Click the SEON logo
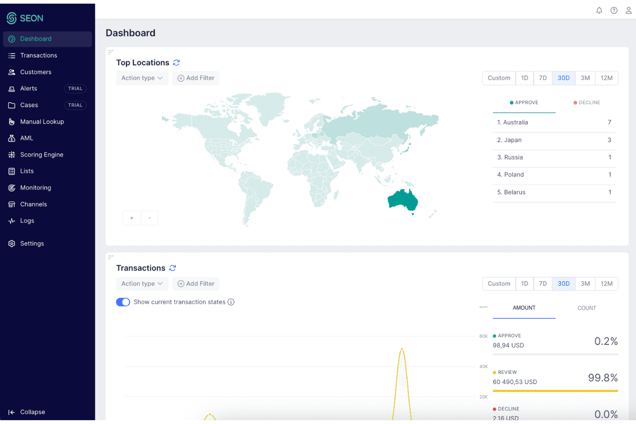This screenshot has width=636, height=424. (x=25, y=18)
